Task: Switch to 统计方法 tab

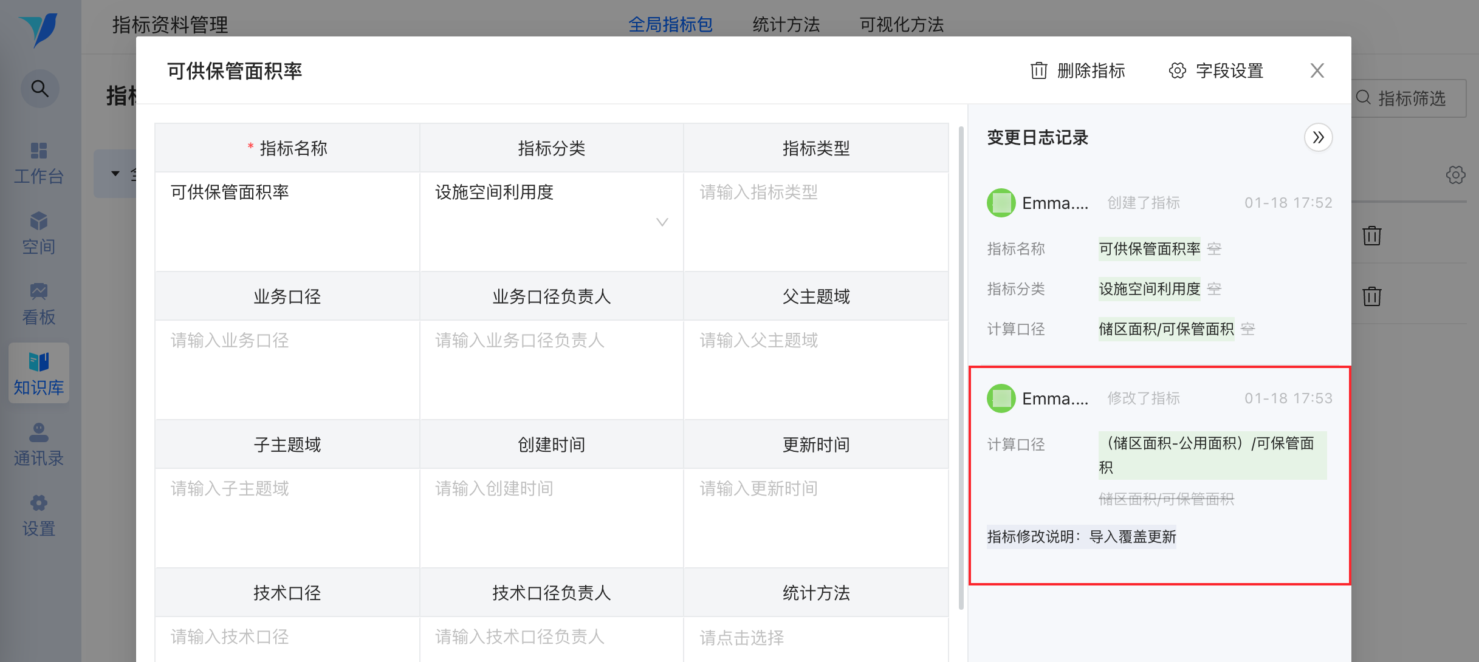Action: pyautogui.click(x=786, y=24)
